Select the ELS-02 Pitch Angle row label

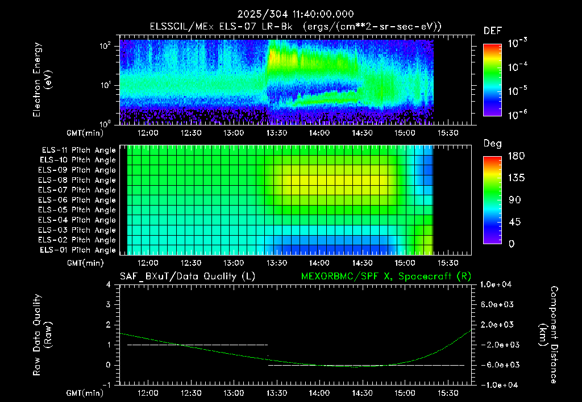(x=77, y=240)
